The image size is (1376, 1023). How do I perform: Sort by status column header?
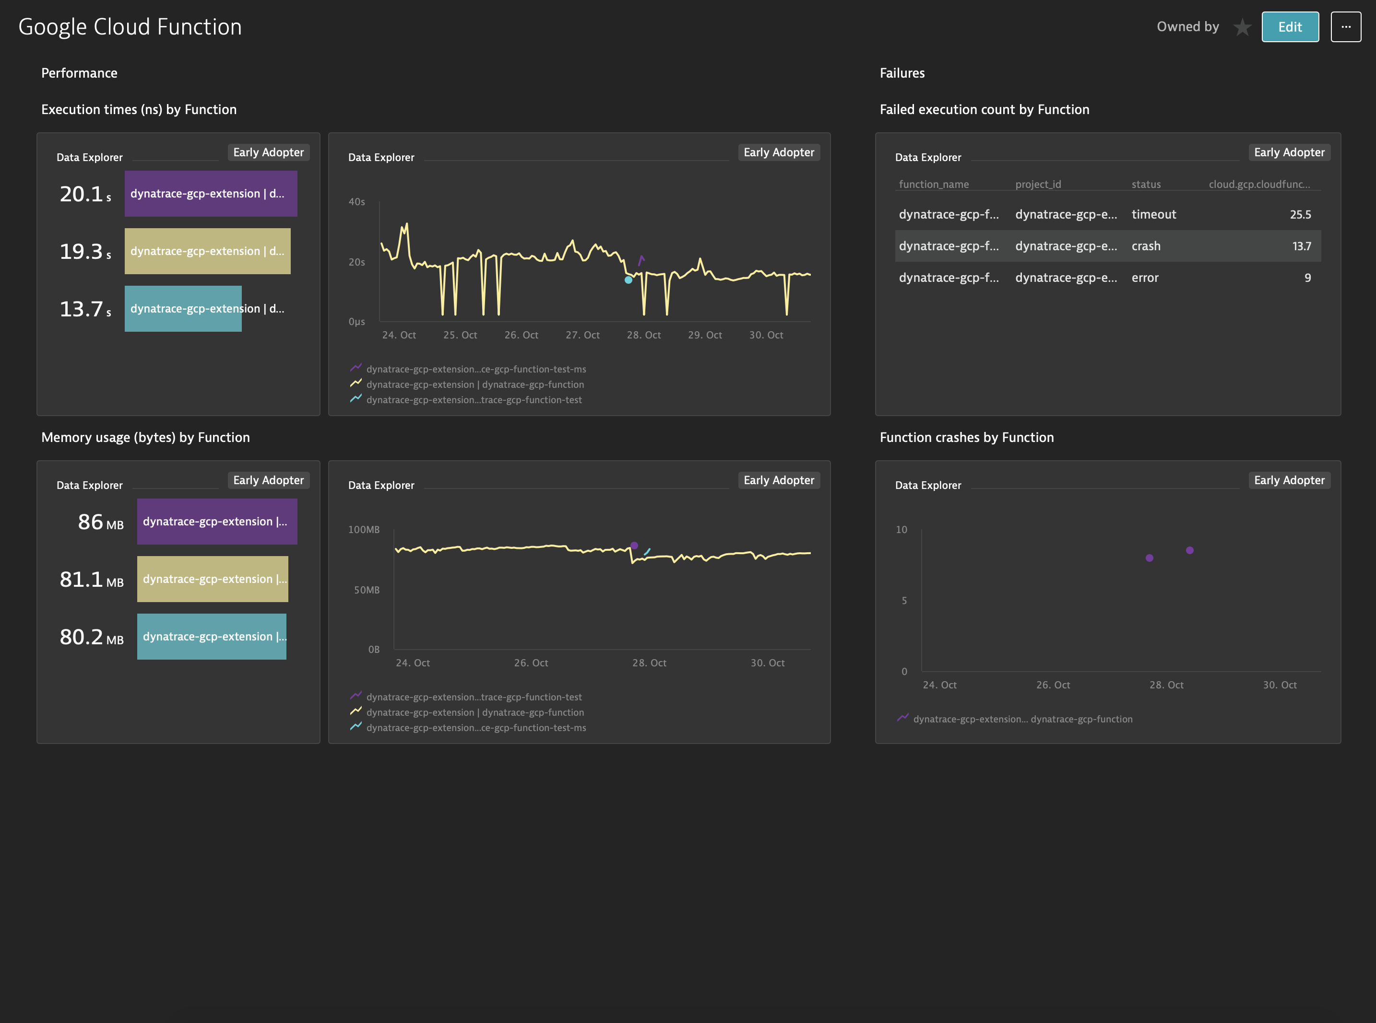pyautogui.click(x=1146, y=184)
